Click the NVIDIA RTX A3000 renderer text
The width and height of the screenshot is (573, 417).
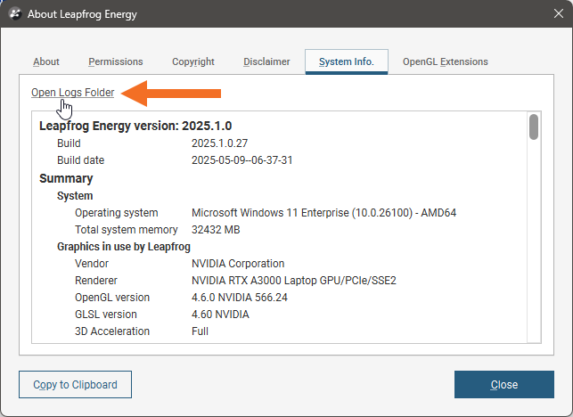(x=293, y=281)
